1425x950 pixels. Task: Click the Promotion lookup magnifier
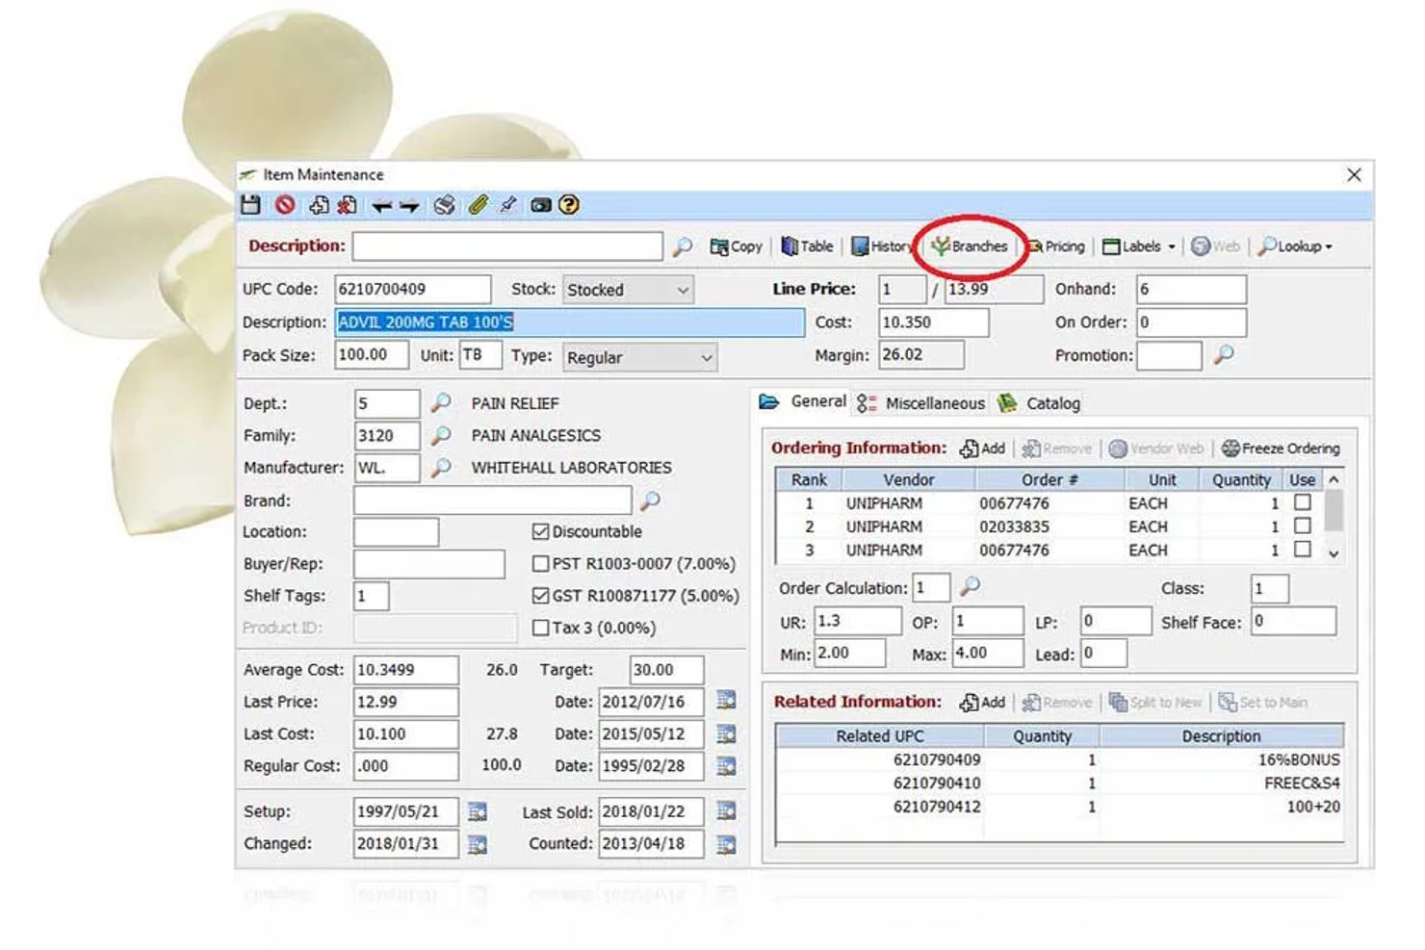[1224, 354]
